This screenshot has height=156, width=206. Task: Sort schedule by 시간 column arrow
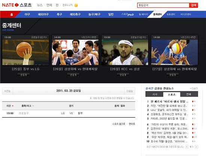13,106
